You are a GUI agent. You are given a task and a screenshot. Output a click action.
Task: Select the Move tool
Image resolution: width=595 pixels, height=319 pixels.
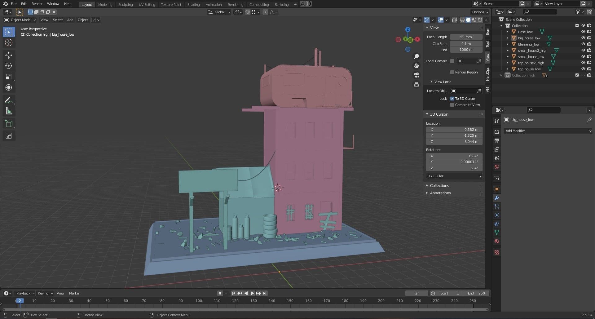tap(9, 55)
